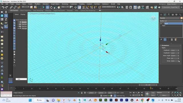The height and width of the screenshot is (103, 183).
Task: Open the Hierarchy panel icon
Action: click(169, 15)
